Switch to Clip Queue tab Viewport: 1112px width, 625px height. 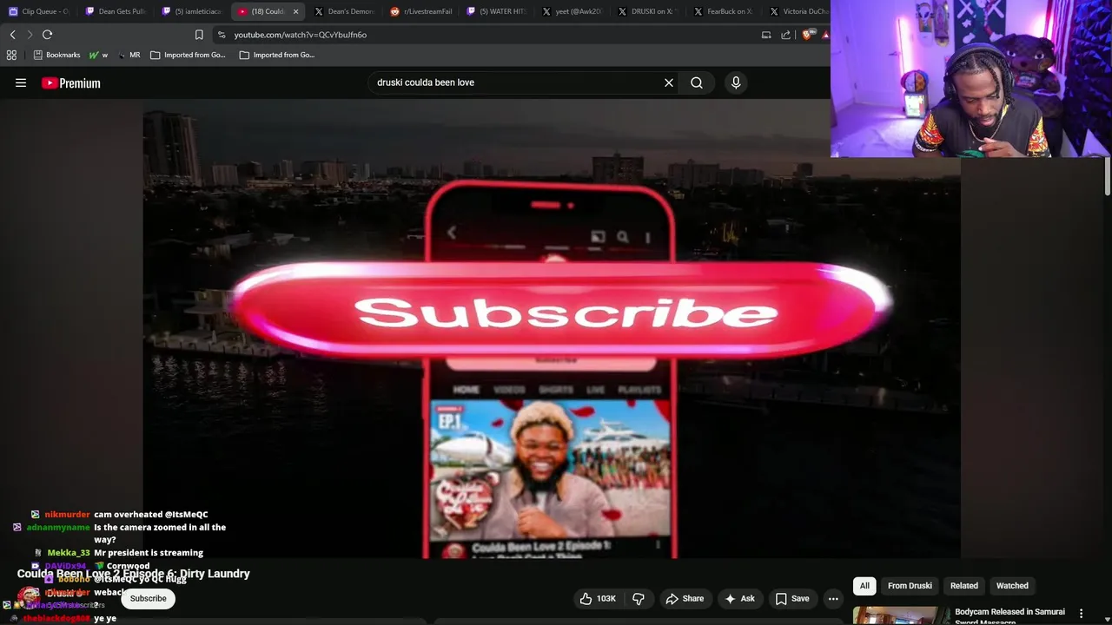[x=39, y=11]
